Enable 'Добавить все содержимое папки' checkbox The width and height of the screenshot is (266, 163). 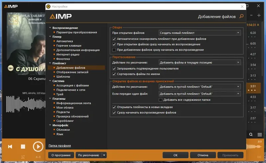161,100
